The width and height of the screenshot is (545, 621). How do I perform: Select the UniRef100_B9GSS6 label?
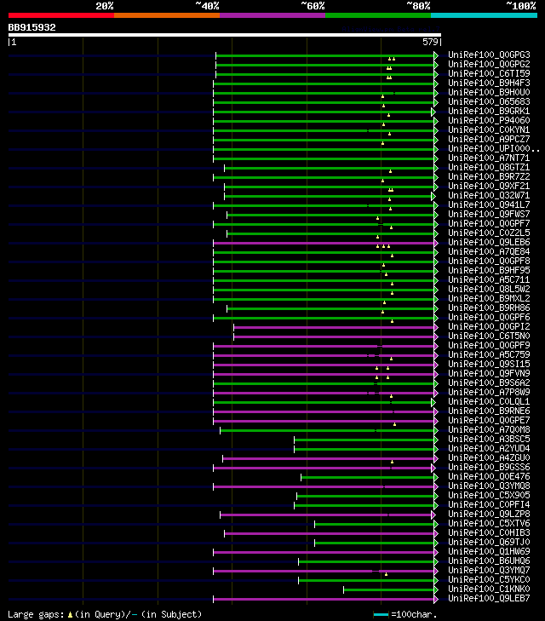click(489, 468)
